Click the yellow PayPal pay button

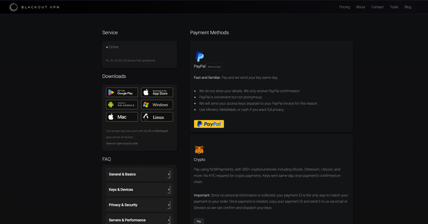click(x=209, y=124)
